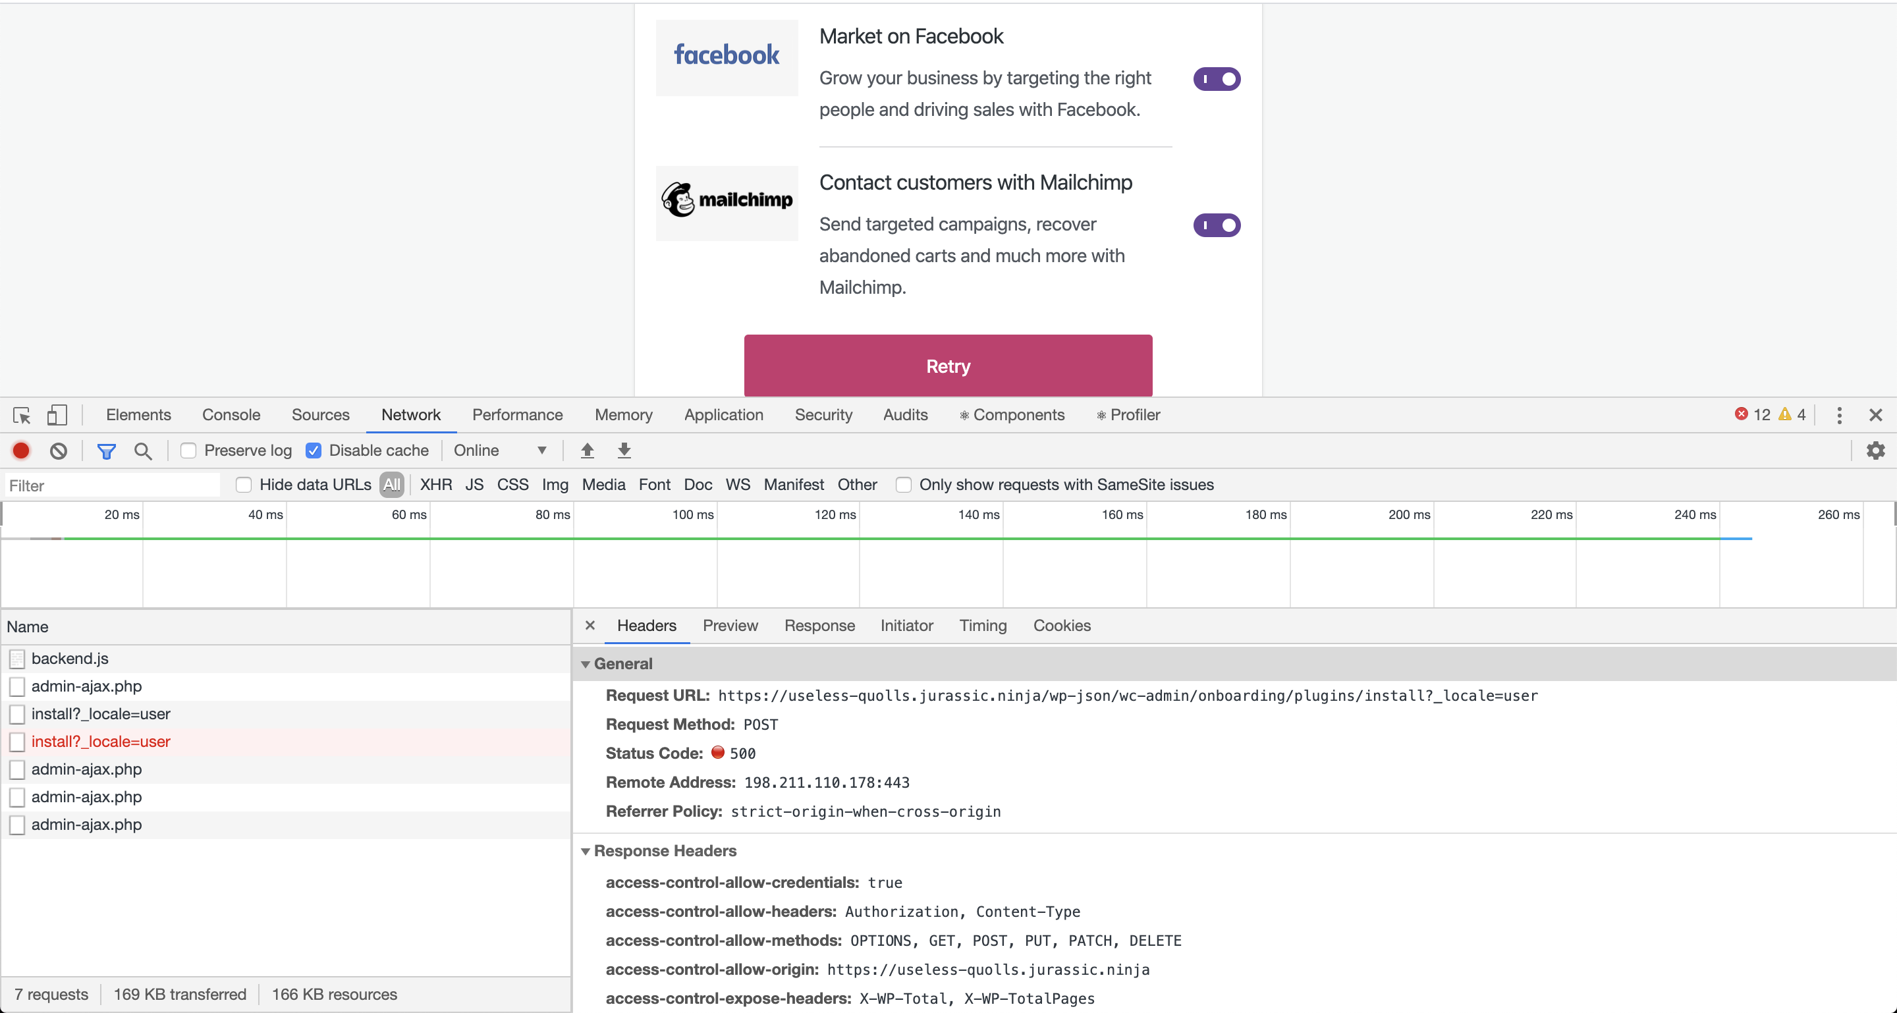Select the All filter type
Screen dimensions: 1897x1013
pos(392,485)
